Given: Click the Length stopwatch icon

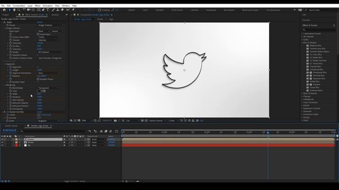Looking at the screenshot, I should 11,70.
